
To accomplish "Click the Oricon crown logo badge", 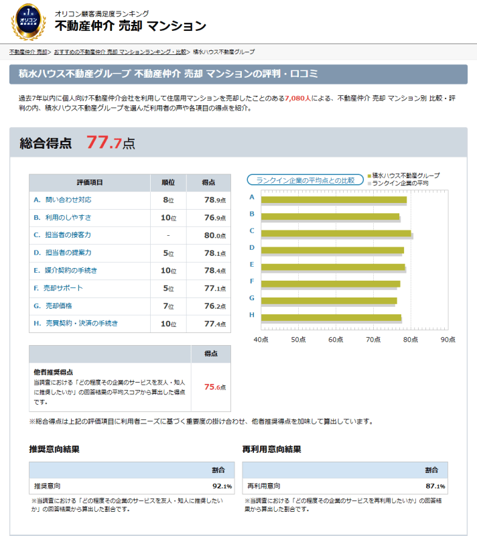I will [x=29, y=22].
